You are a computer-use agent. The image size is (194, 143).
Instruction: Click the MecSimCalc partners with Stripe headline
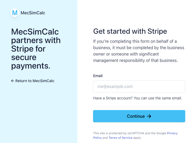36,49
